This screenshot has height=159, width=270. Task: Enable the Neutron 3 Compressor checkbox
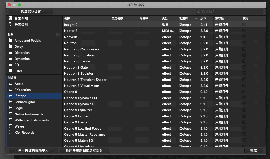pyautogui.click(x=244, y=49)
